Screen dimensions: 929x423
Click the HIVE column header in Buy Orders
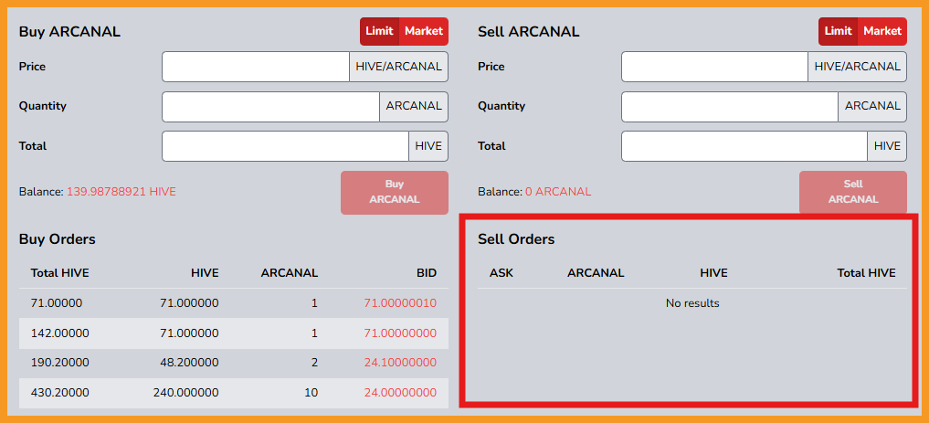pyautogui.click(x=205, y=273)
